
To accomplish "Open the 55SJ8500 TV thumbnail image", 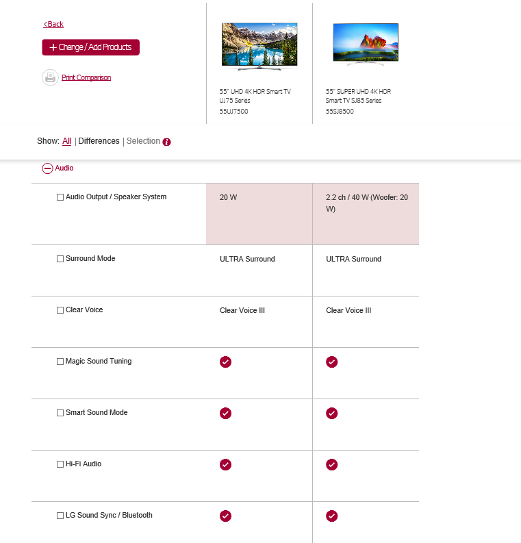I will coord(365,45).
